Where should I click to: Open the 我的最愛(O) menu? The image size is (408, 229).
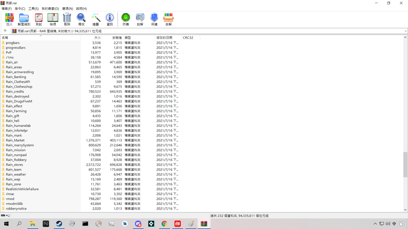point(51,9)
